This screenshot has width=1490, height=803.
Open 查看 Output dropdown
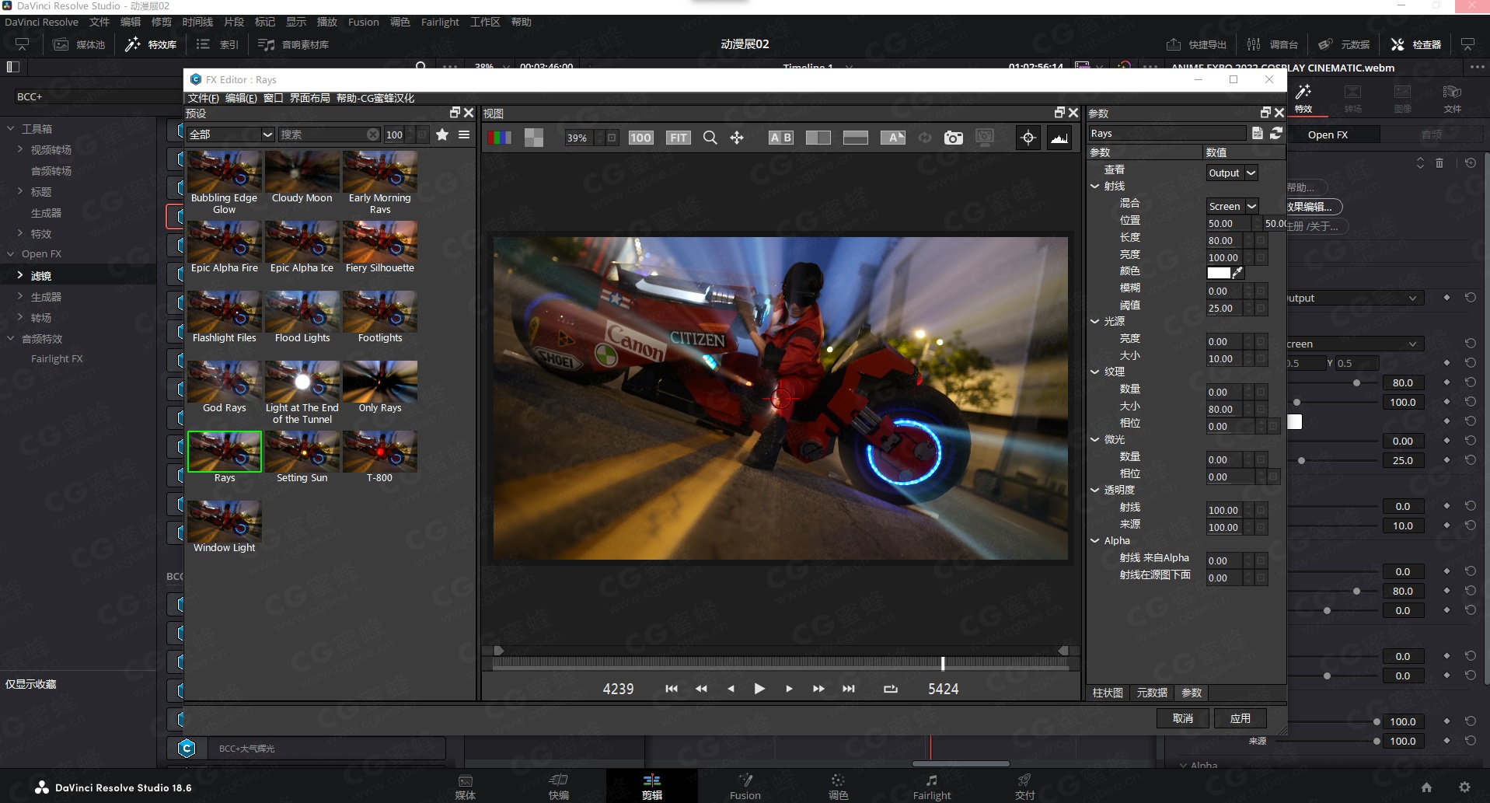[x=1232, y=173]
